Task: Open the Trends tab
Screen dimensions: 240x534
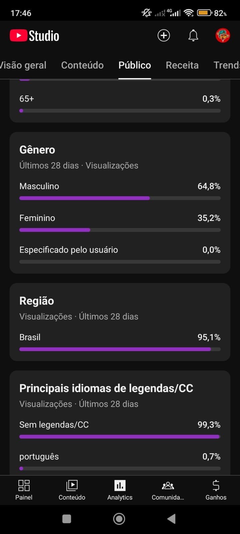Action: pos(226,65)
